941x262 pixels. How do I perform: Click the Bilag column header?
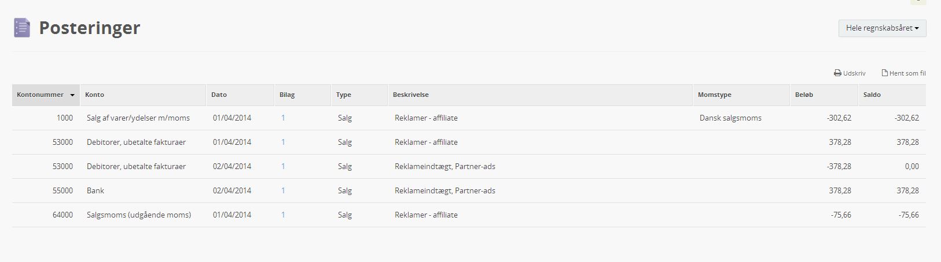287,95
